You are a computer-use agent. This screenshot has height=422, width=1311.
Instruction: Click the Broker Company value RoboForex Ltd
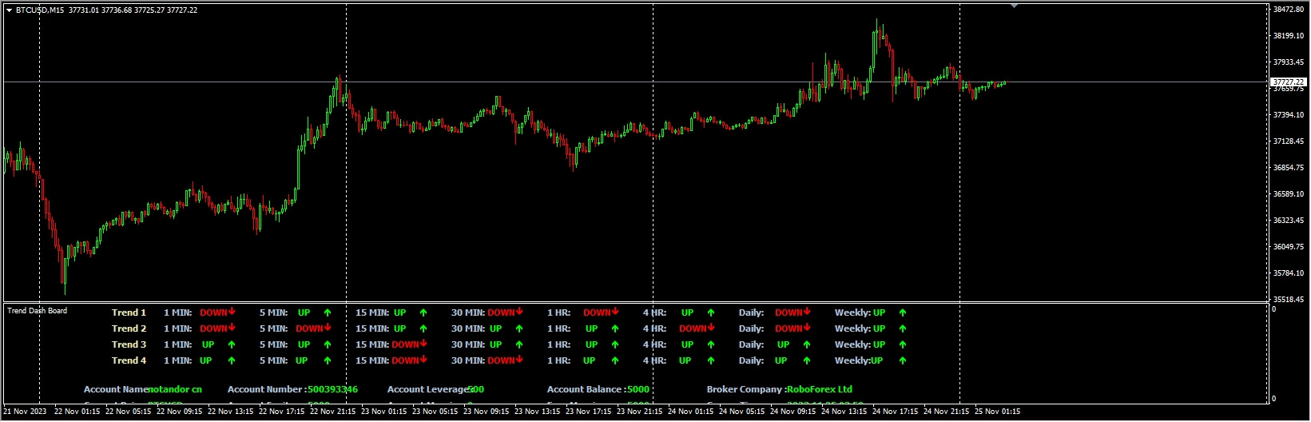tap(820, 389)
